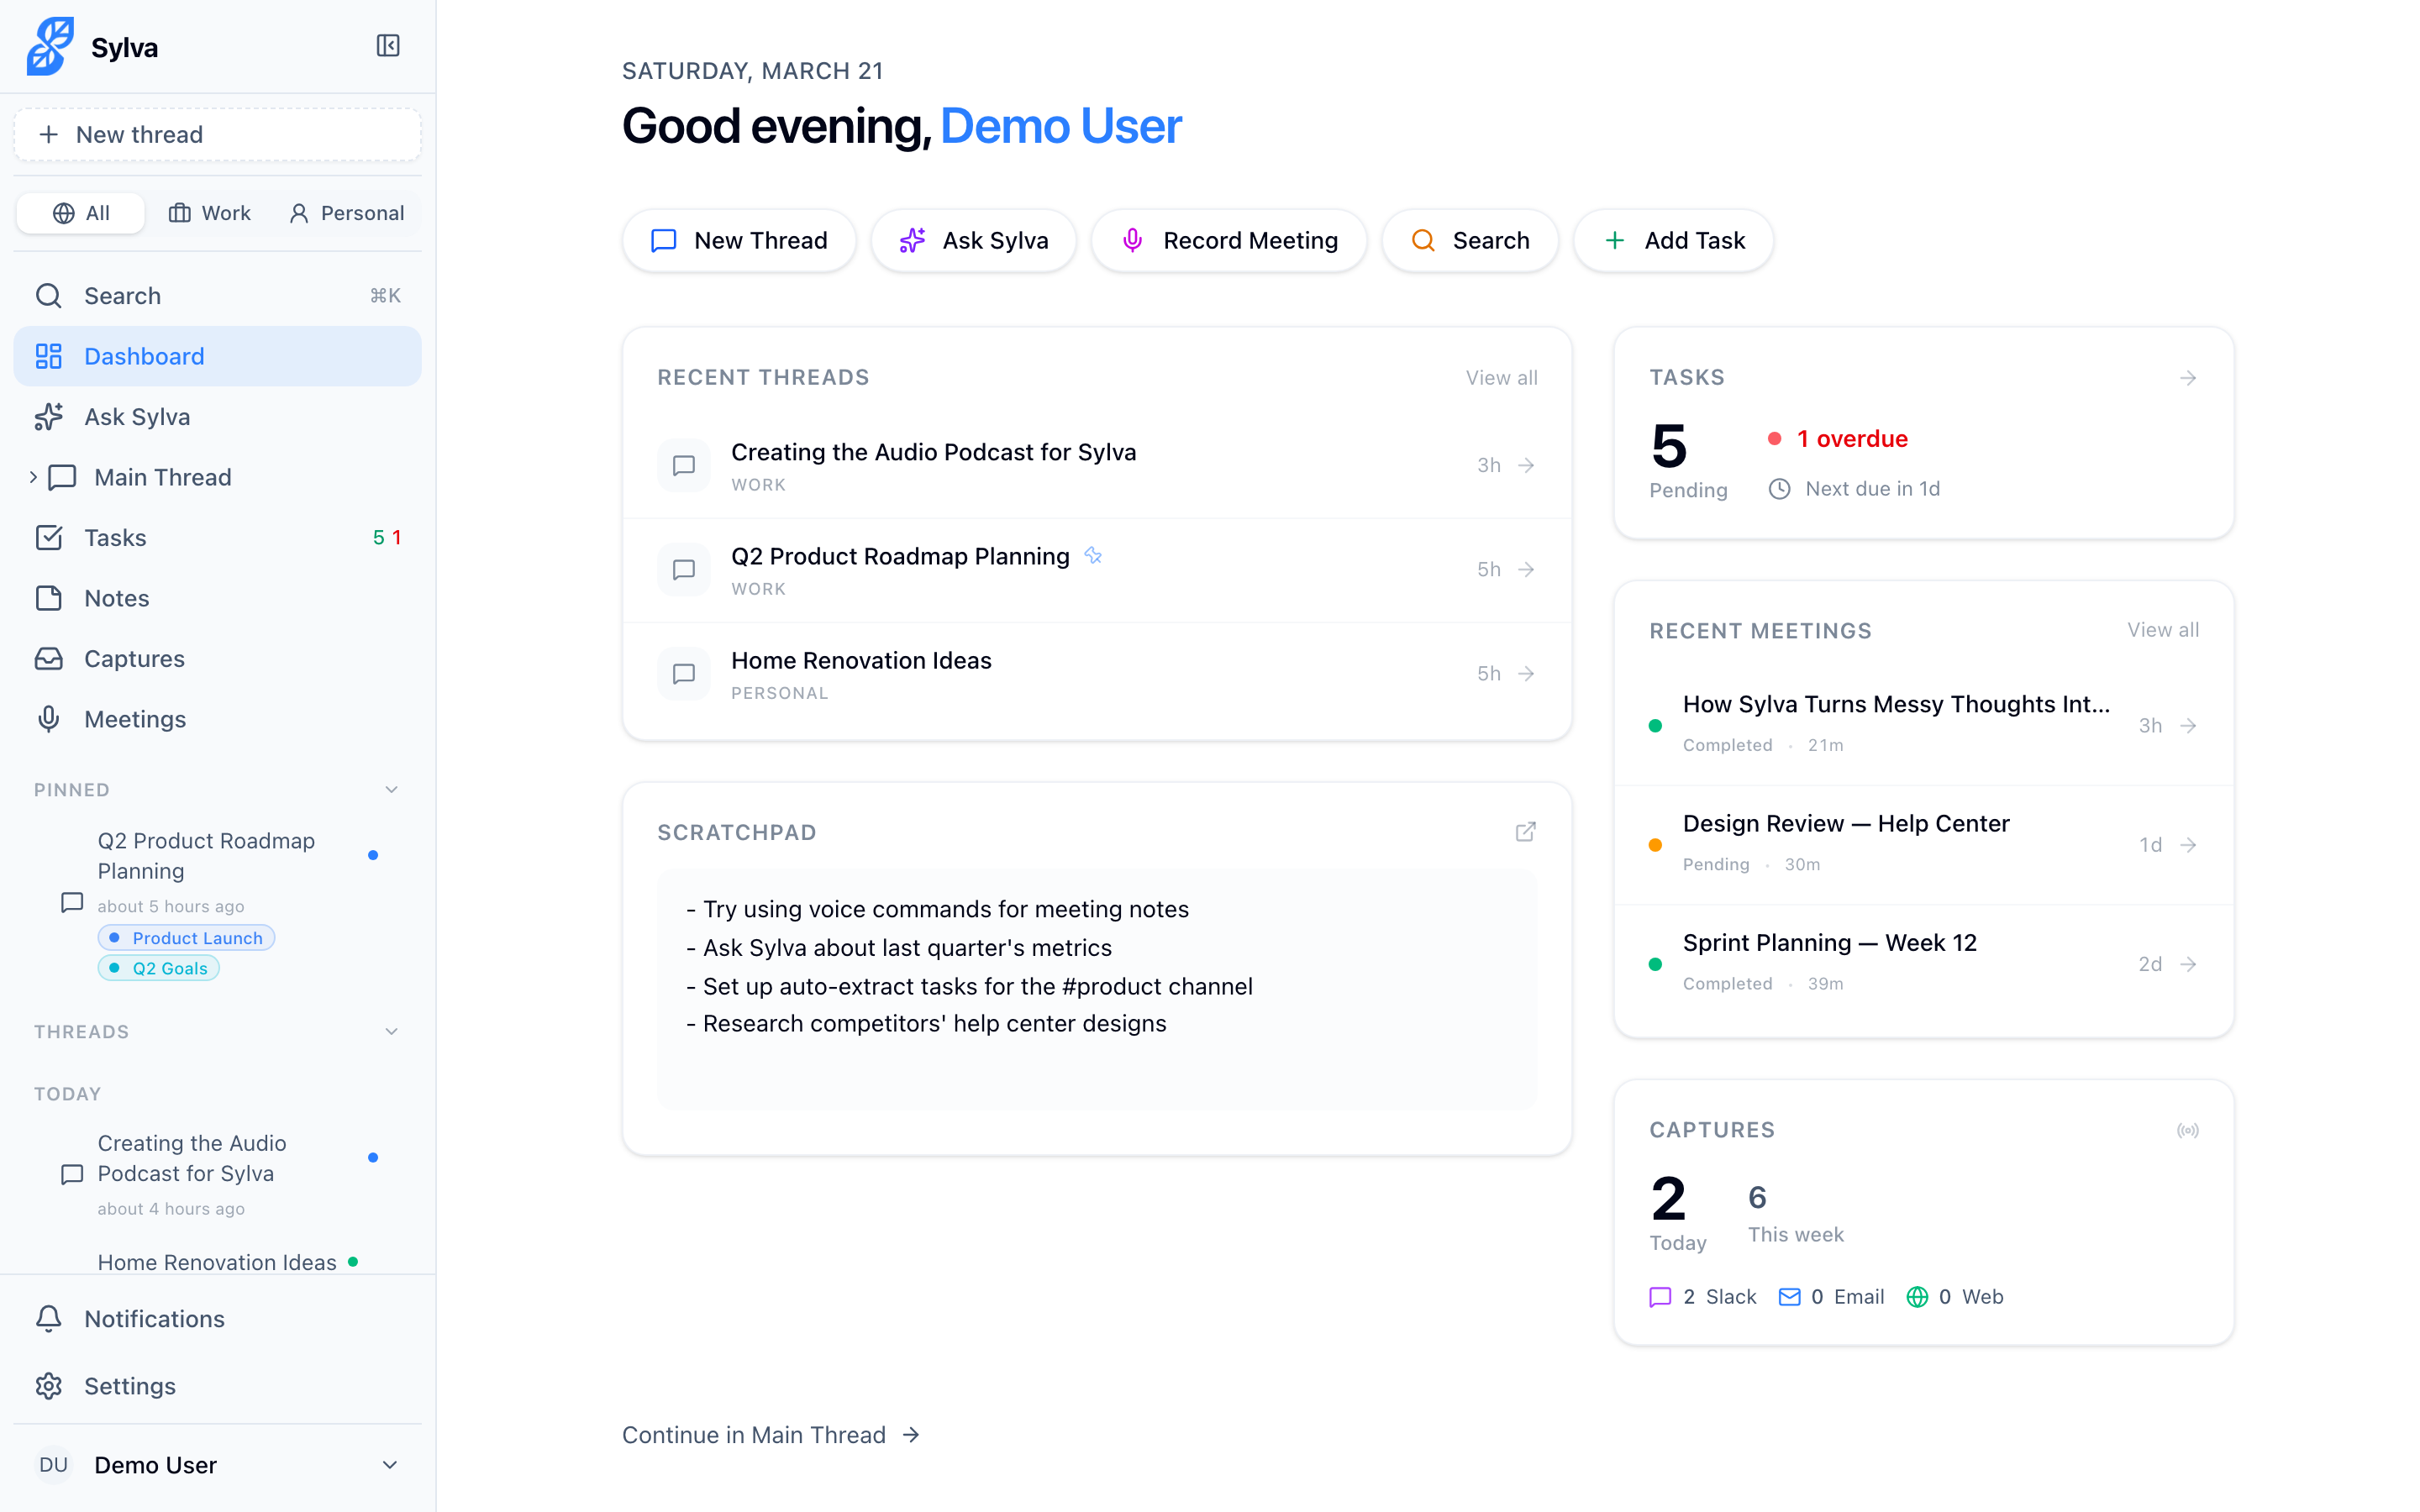
Task: Open the Notes page icon
Action: [49, 598]
